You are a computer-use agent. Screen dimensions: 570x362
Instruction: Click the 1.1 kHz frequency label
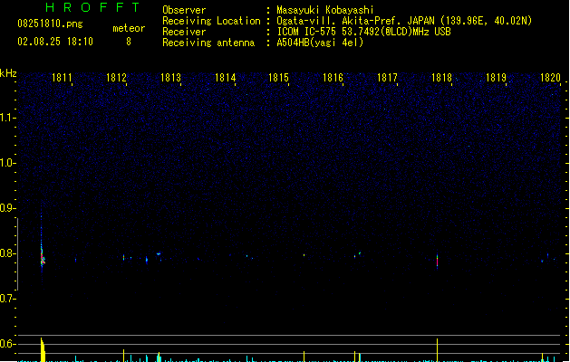7,118
